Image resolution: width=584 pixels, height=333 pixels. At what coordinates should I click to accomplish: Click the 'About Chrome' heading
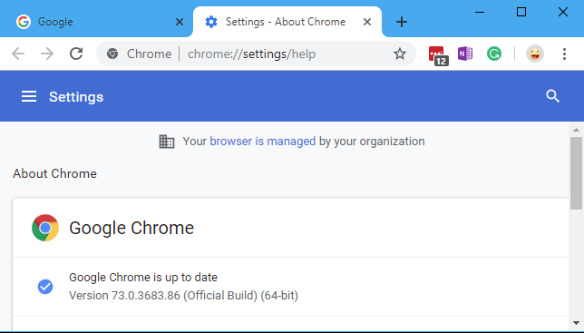pos(54,173)
